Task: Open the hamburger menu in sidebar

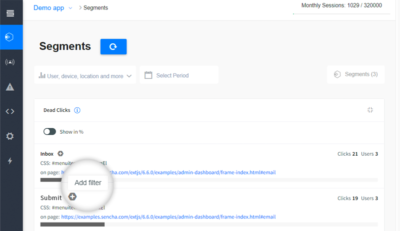Action: coord(10,13)
